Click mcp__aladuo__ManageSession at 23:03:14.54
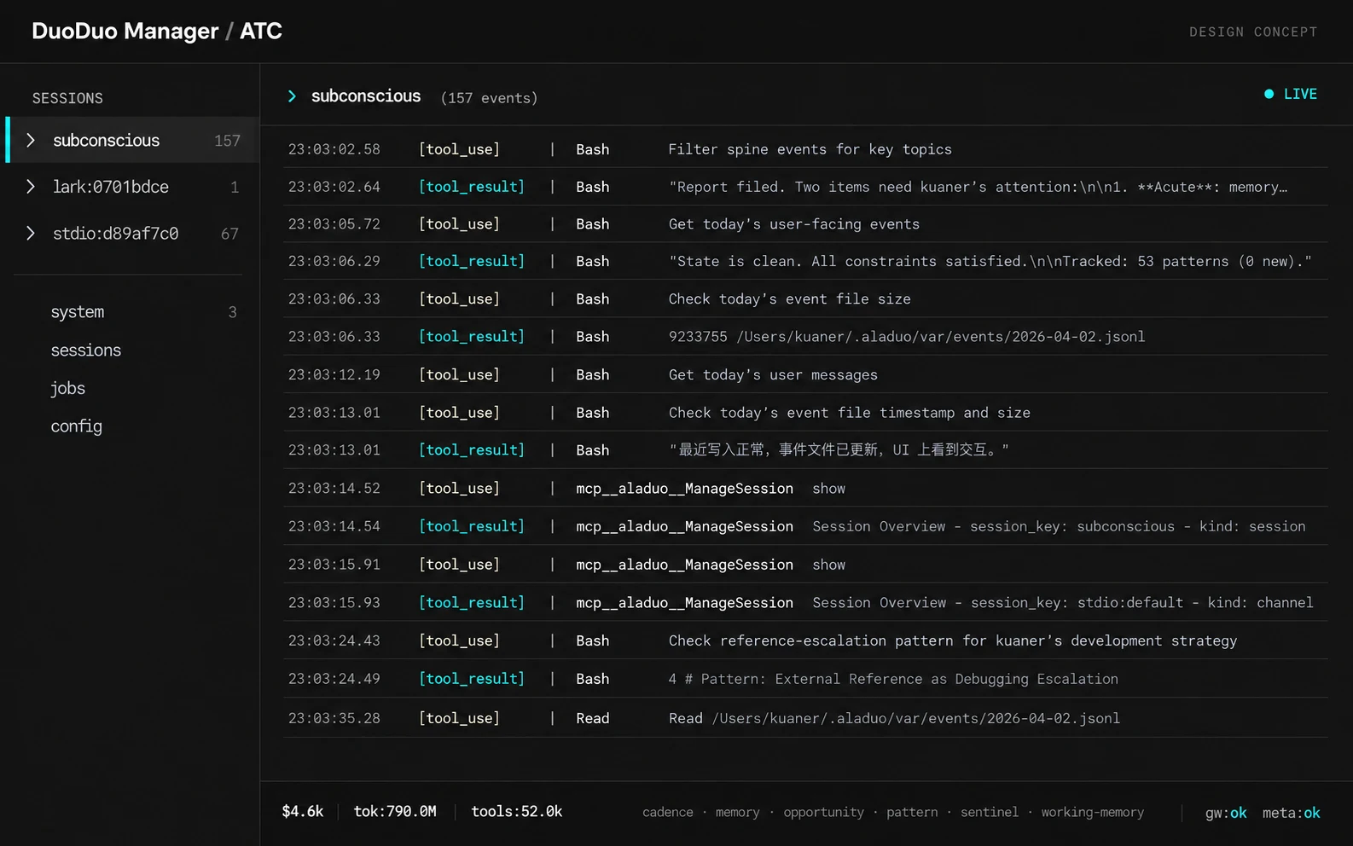Viewport: 1353px width, 846px height. [x=684, y=527]
